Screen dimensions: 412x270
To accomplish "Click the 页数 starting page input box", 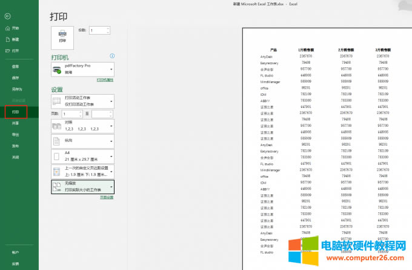I will [70, 113].
